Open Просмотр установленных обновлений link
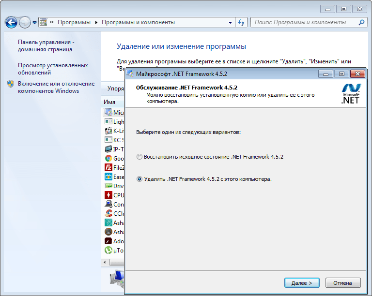This screenshot has height=296, width=372. (53, 69)
